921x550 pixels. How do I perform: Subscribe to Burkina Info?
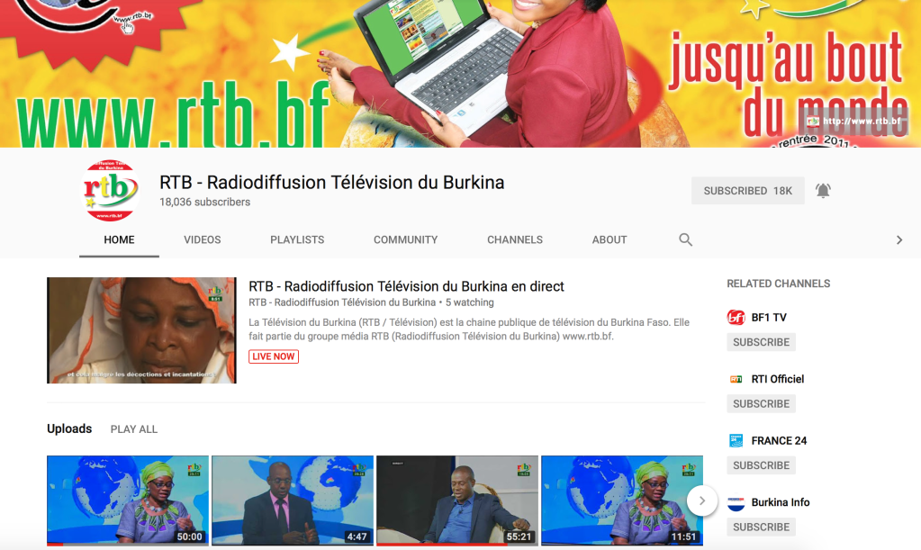(x=761, y=527)
